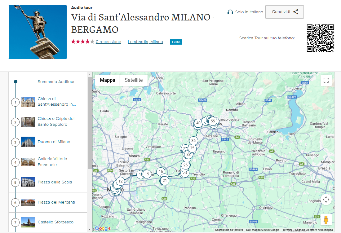Switch to Satellite map view

(x=134, y=80)
